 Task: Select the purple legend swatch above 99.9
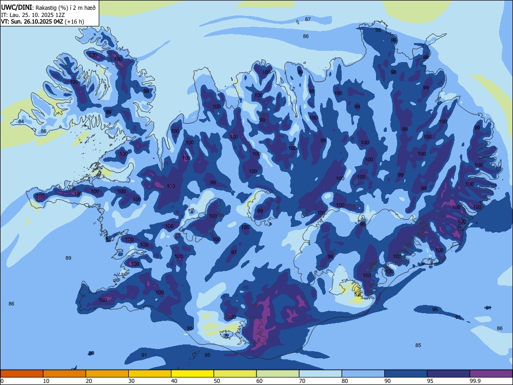click(x=491, y=374)
